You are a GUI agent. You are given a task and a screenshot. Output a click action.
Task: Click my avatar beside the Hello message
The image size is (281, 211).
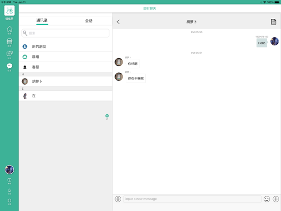[x=274, y=41]
